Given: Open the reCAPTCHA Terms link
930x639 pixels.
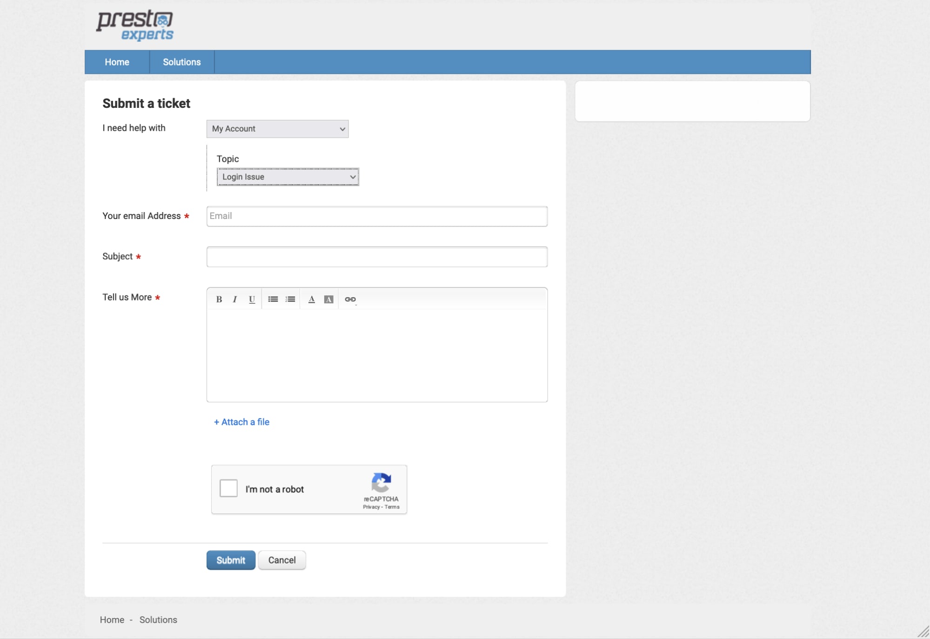Looking at the screenshot, I should point(392,507).
